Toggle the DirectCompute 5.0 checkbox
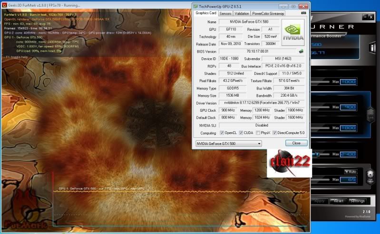 click(x=274, y=133)
